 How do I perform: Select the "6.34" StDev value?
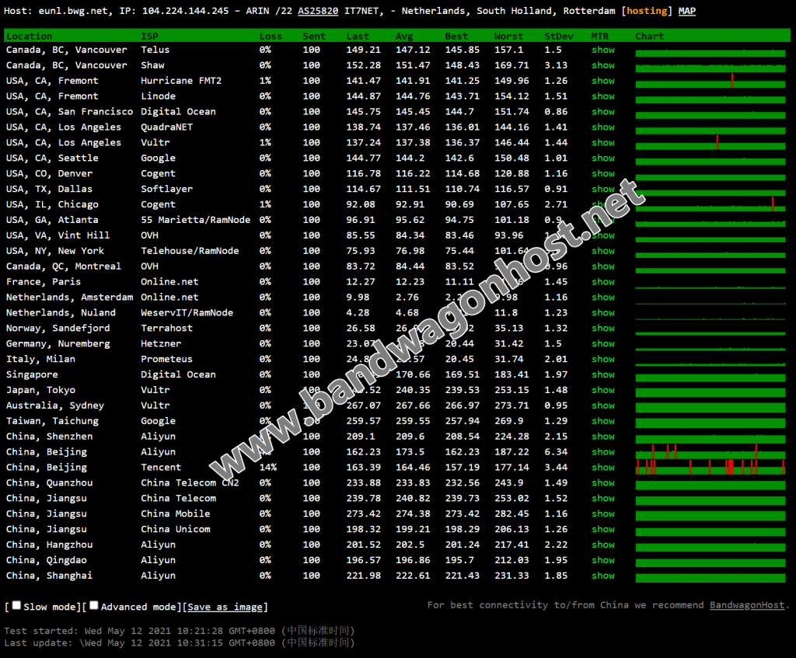click(556, 452)
